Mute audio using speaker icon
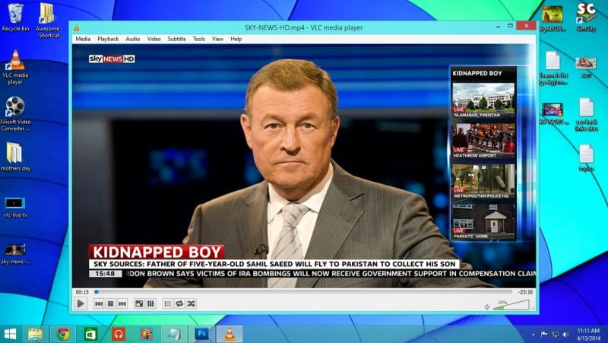Screen dimensions: 608x343 coord(487,306)
